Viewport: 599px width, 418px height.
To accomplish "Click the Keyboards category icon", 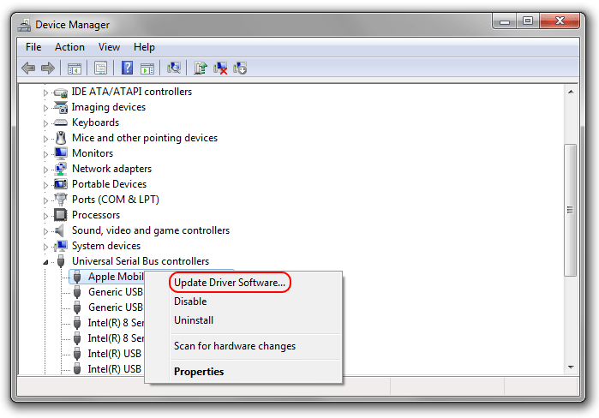I will pyautogui.click(x=60, y=122).
